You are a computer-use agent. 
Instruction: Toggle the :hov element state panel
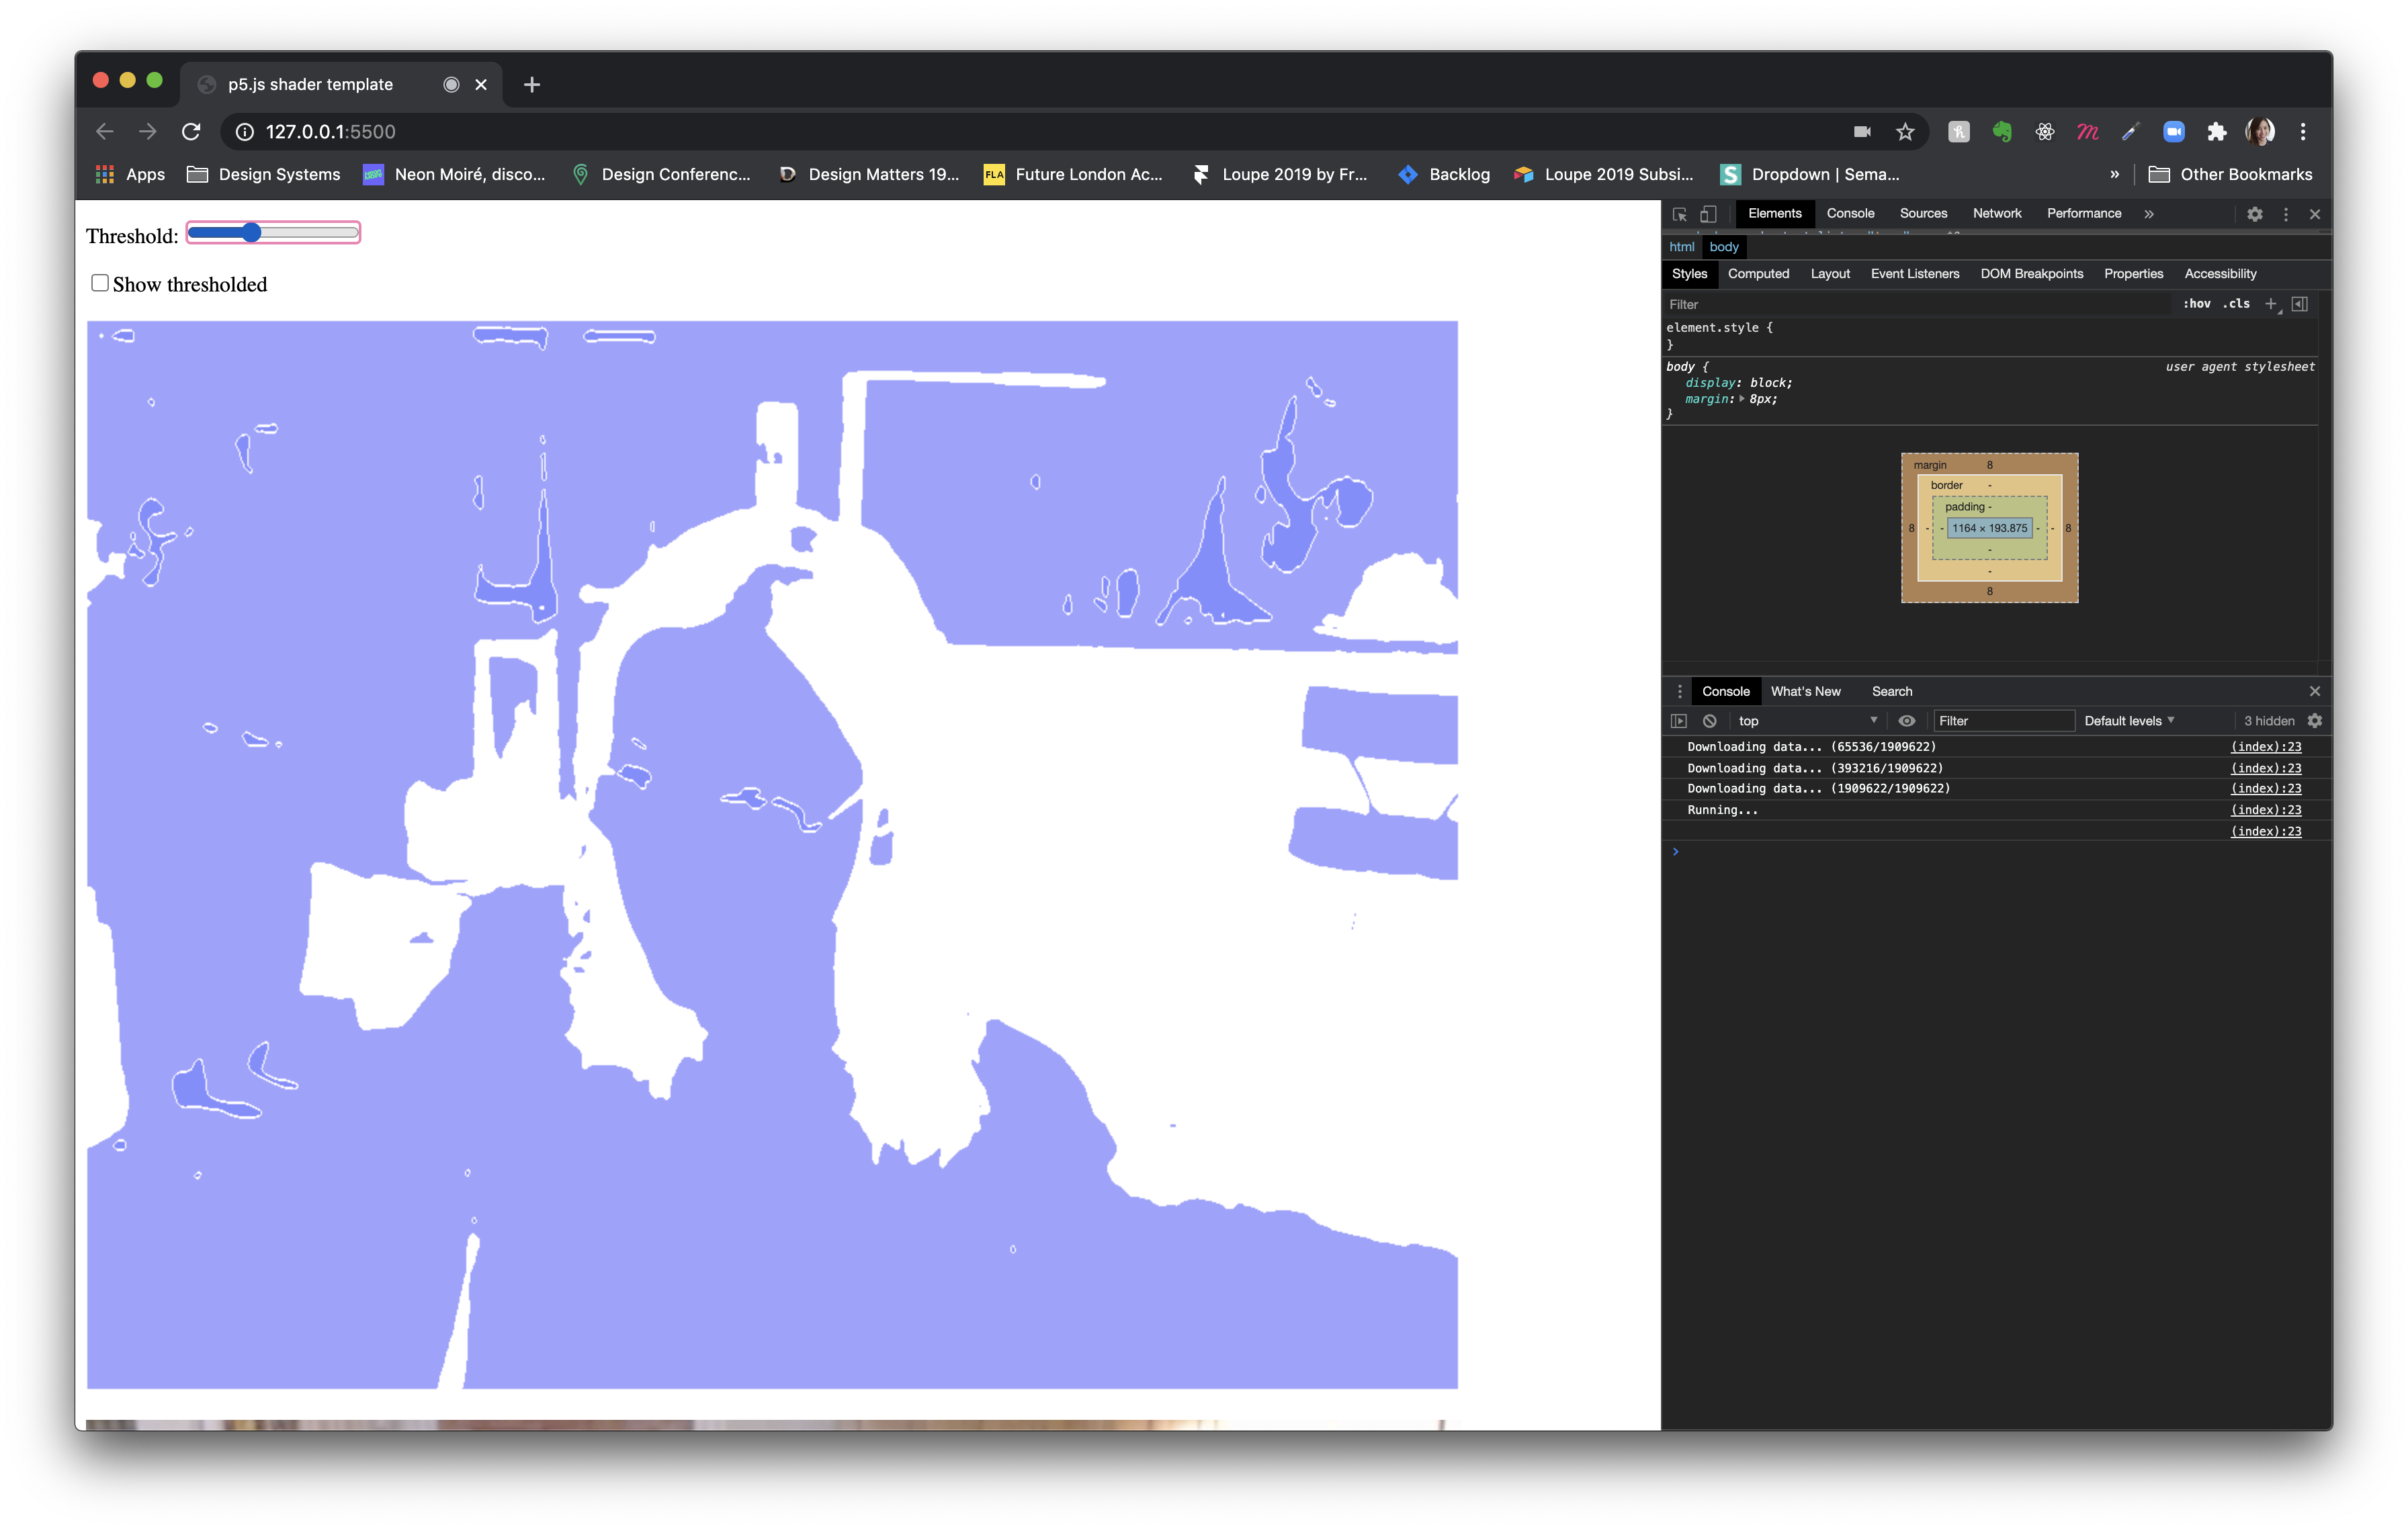pos(2196,304)
